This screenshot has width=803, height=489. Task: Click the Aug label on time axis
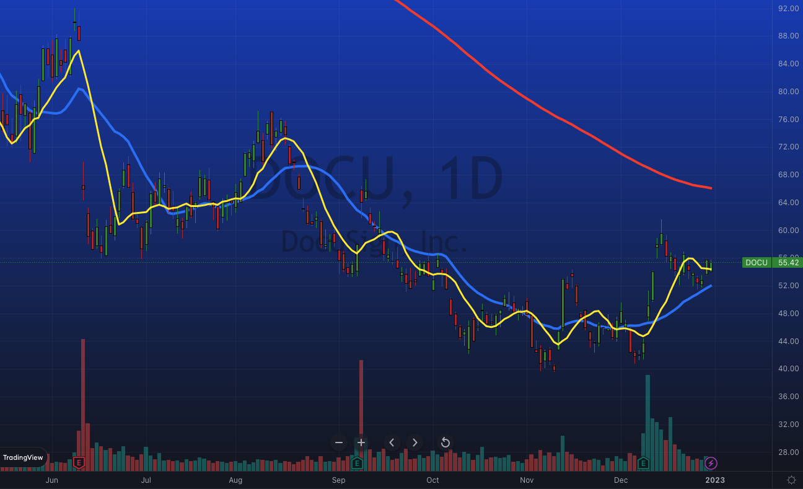(x=235, y=480)
